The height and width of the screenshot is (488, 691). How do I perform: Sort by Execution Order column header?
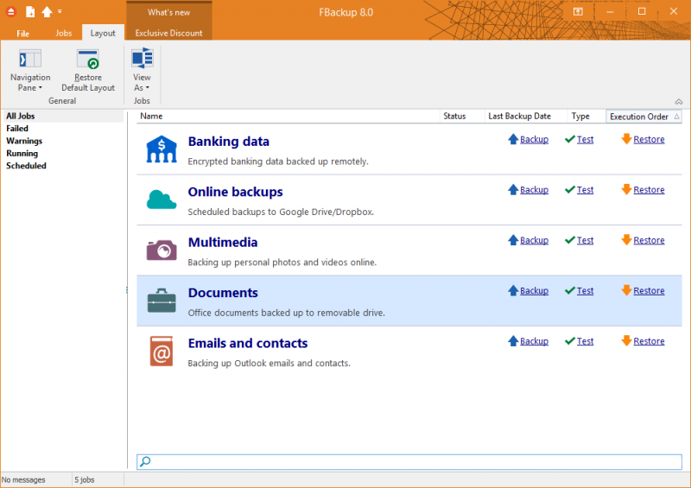639,117
